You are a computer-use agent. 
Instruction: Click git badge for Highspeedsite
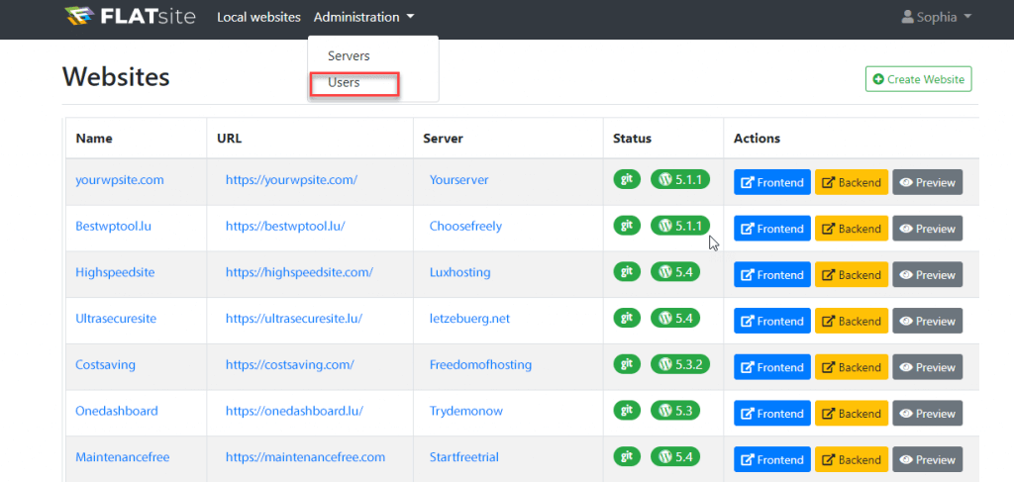coord(627,272)
